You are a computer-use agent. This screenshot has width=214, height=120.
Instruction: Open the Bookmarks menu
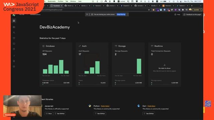tap(51, 1)
